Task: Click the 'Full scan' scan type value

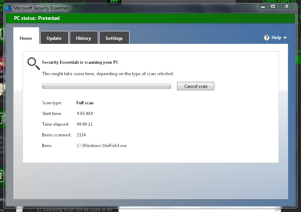Action: 85,103
